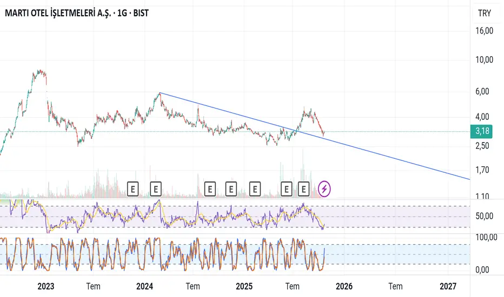Open the E earnings marker beside lightning icon
This screenshot has width=504, height=297.
pyautogui.click(x=303, y=189)
